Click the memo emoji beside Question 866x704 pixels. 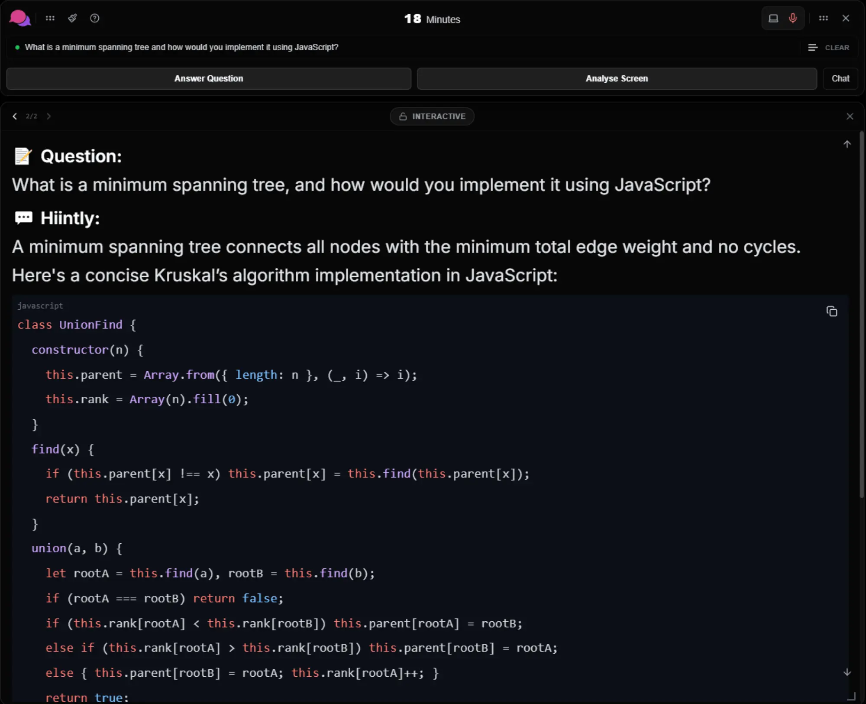pyautogui.click(x=23, y=156)
